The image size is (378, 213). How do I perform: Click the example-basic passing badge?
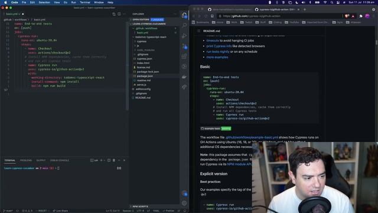(216, 129)
